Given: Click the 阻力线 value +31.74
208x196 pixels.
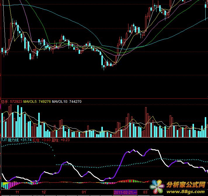Looking at the screenshot, I should pyautogui.click(x=26, y=140).
